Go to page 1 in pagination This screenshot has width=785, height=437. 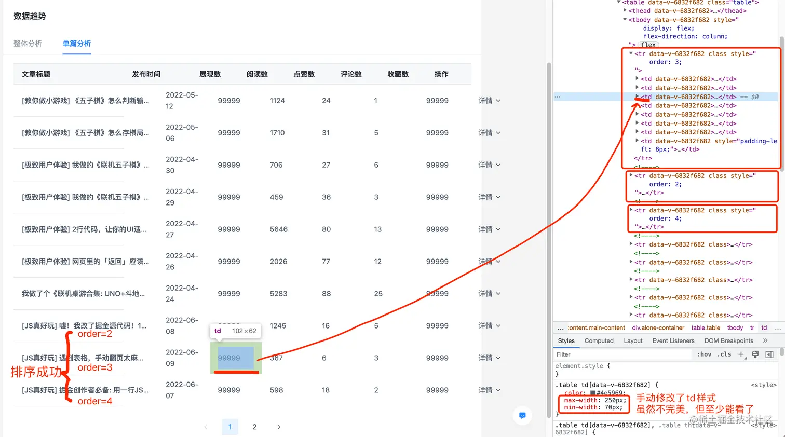coord(230,427)
